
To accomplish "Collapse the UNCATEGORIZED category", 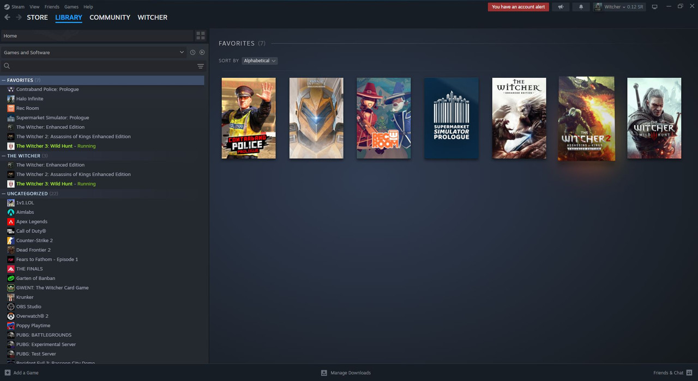I will (x=4, y=193).
